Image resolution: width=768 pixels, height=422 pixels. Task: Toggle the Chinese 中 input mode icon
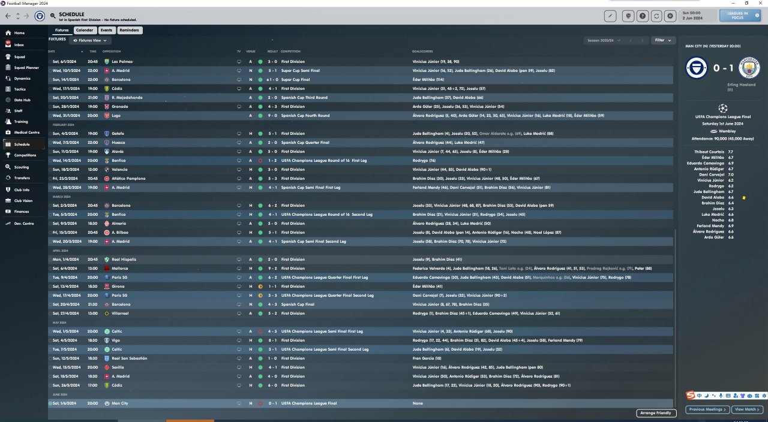pos(700,396)
